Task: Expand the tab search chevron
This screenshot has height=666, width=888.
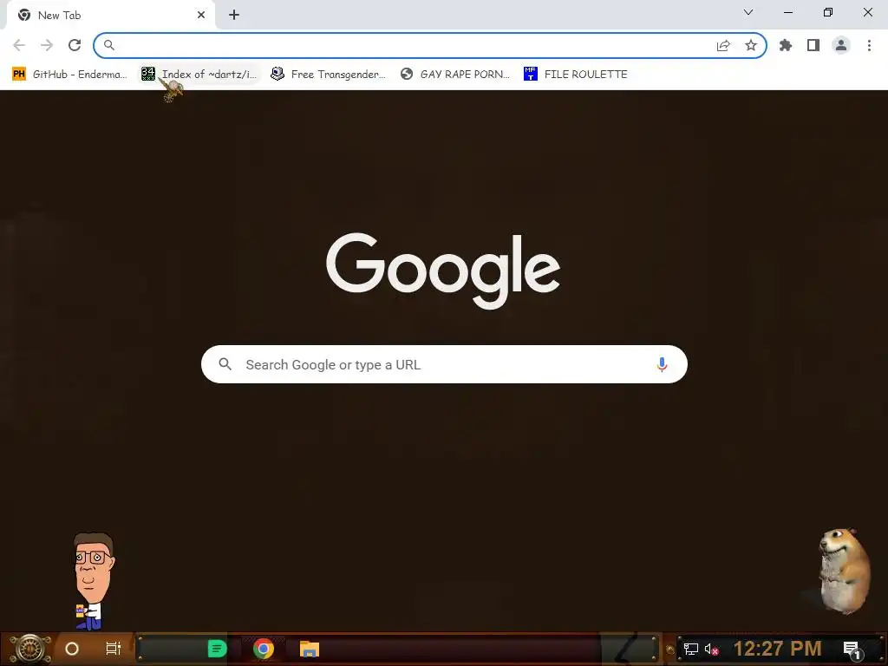Action: coord(748,12)
